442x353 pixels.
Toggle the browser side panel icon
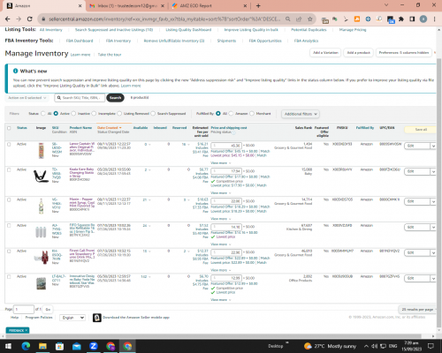click(x=412, y=19)
